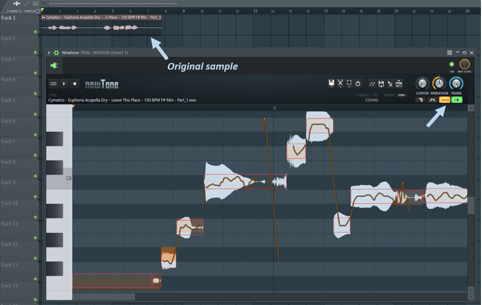This screenshot has height=305, width=482.
Task: Stop playback in Newtone
Action: coord(75,84)
